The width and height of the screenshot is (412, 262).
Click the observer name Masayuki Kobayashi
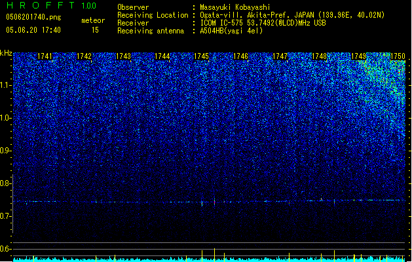coord(235,7)
